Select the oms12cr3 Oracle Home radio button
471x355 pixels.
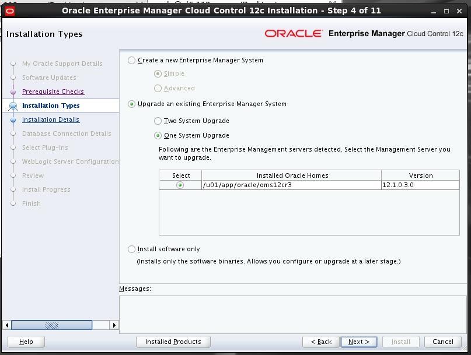(x=180, y=185)
